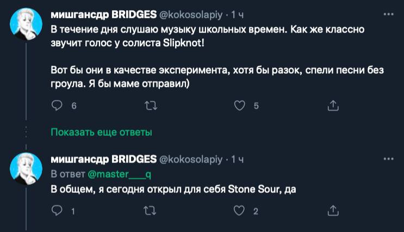Reply to the Slipknot tweet

[x=57, y=106]
